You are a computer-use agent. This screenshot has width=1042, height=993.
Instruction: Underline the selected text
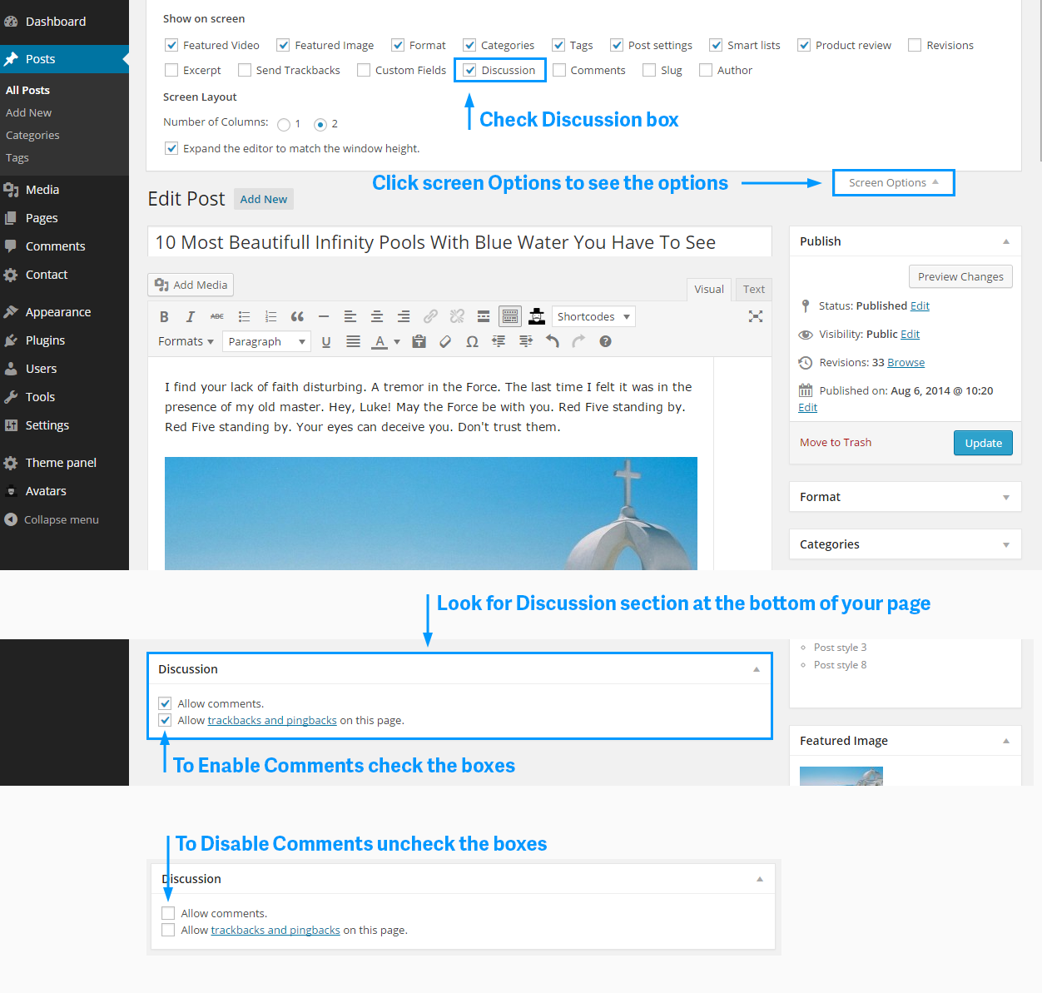pos(326,341)
